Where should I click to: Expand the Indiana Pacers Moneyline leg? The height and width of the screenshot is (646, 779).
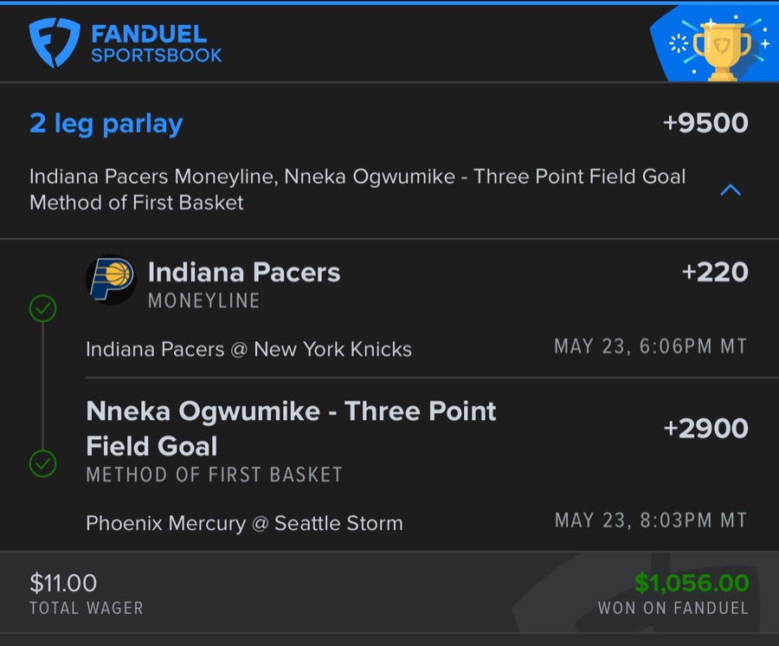tap(245, 272)
